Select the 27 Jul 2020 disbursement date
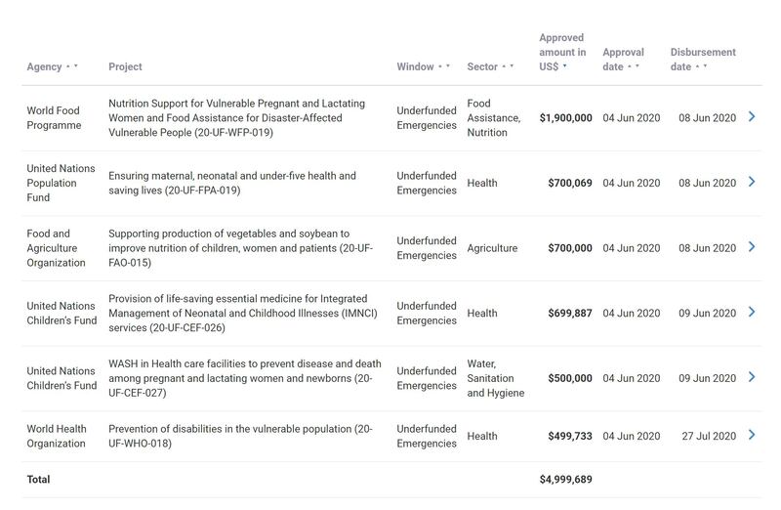781x510 pixels. (709, 436)
